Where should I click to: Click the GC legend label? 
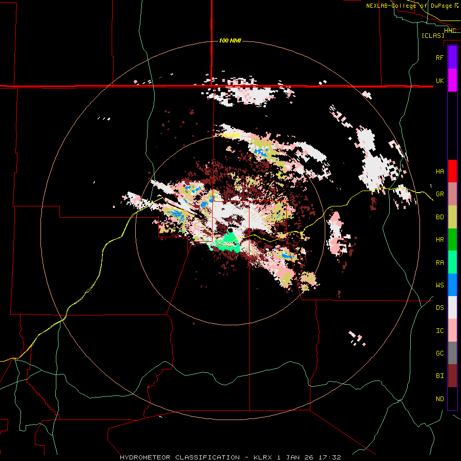point(439,353)
